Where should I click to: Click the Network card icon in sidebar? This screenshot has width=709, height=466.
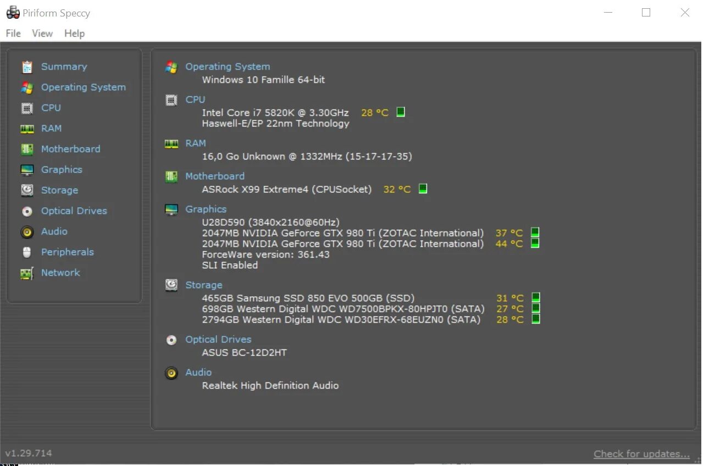27,273
